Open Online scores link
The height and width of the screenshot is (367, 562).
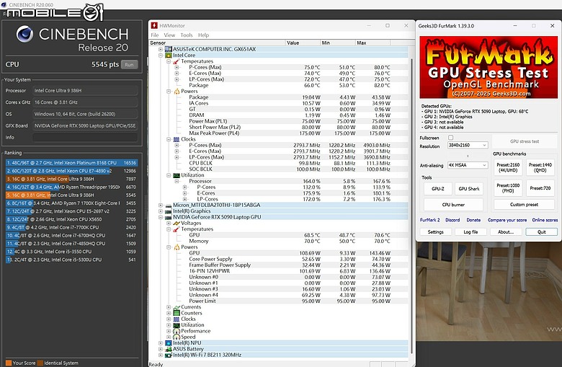click(545, 220)
